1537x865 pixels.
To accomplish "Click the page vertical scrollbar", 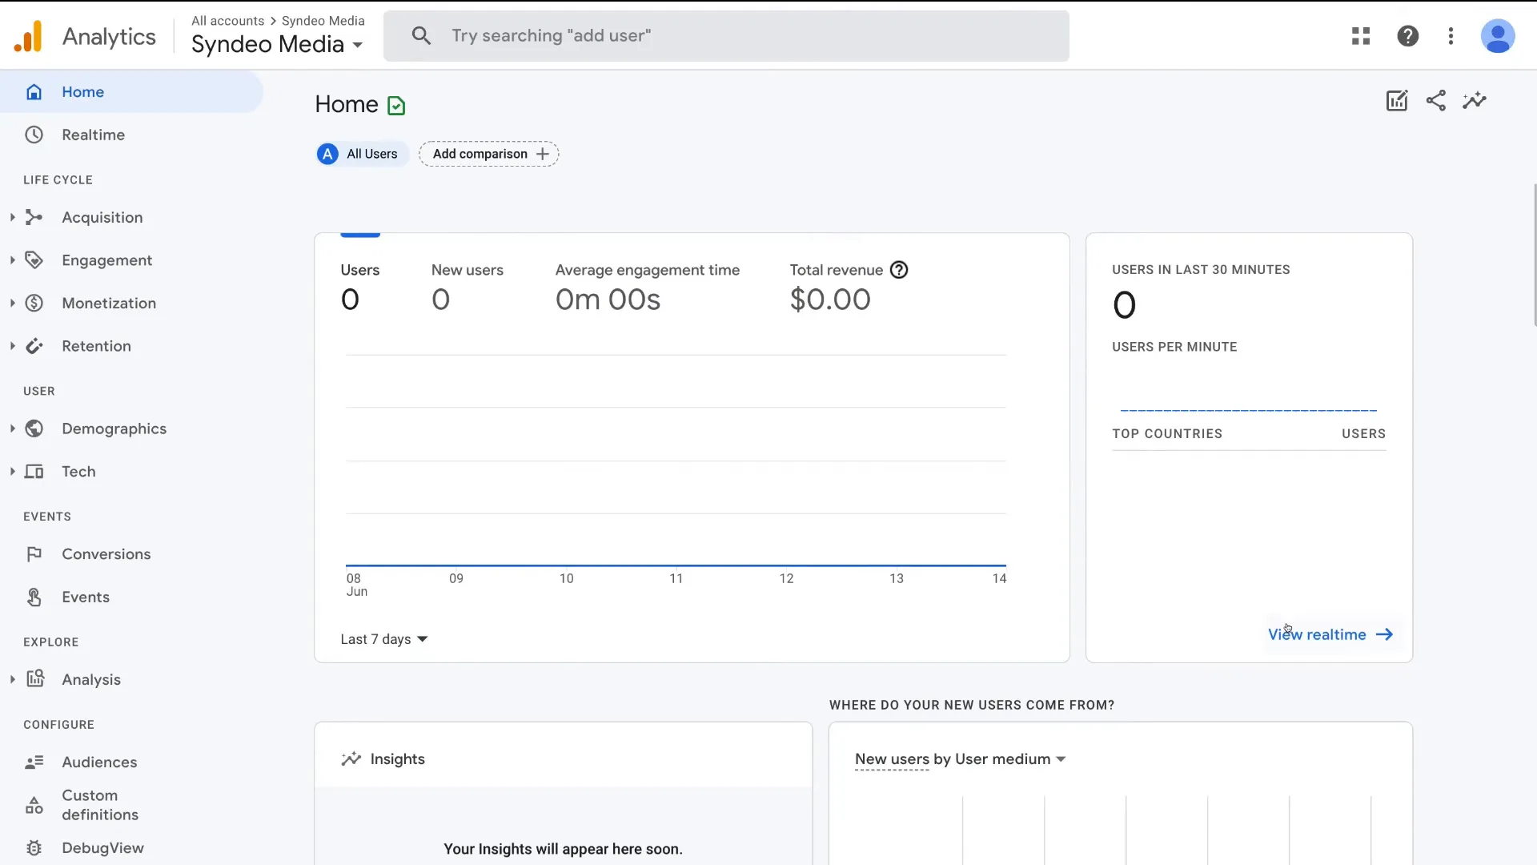I will (1534, 255).
